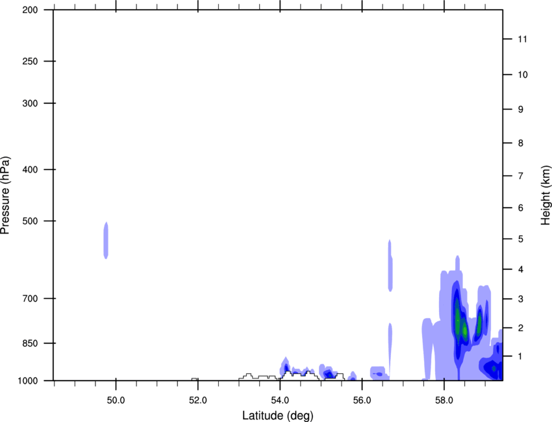Click the 50.0 latitude tick label
Viewport: 552px width, 422px height.
(116, 400)
